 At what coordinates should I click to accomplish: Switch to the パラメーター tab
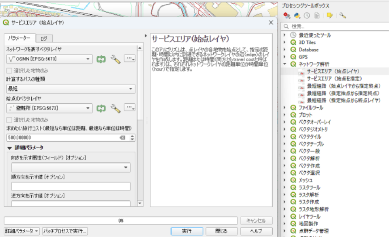coord(20,38)
